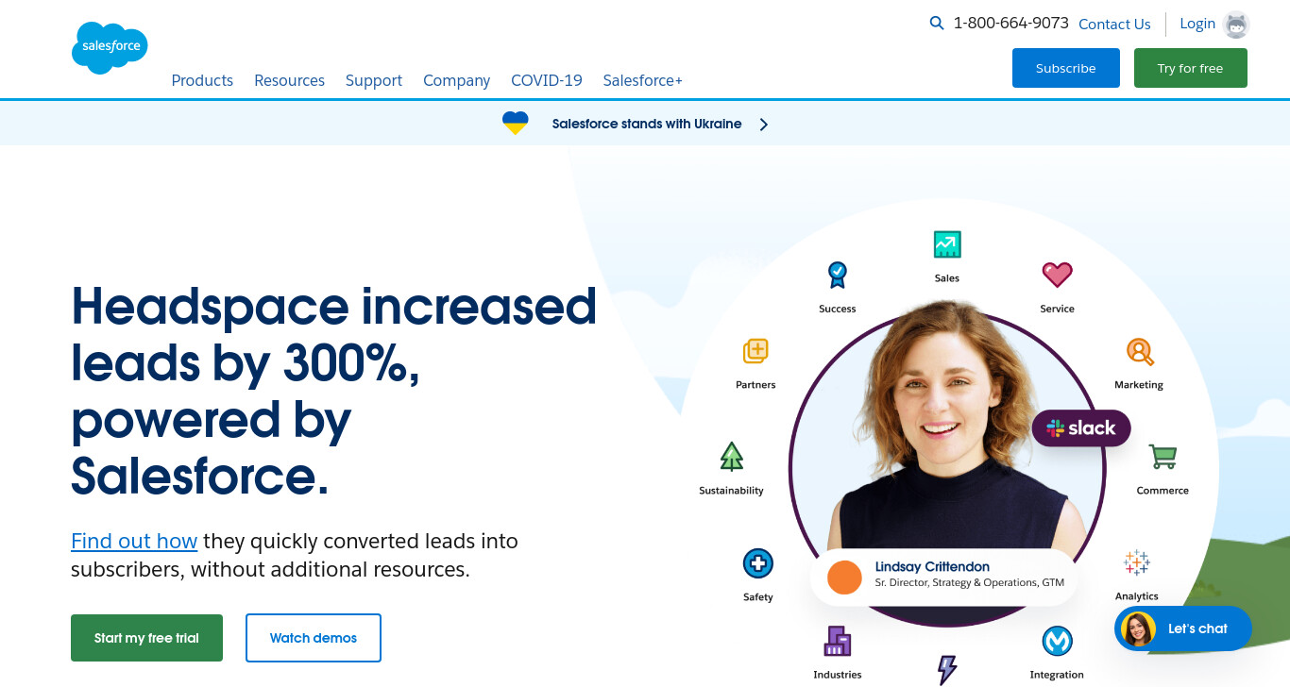Screen dimensions: 1290x687
Task: Open the search magnifier icon
Action: point(937,23)
